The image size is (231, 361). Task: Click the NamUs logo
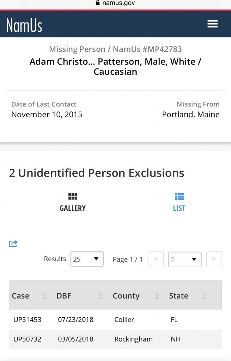point(24,25)
